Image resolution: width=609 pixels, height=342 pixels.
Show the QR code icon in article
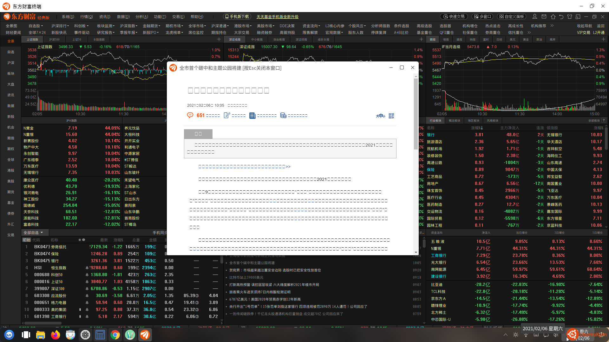[x=391, y=116]
